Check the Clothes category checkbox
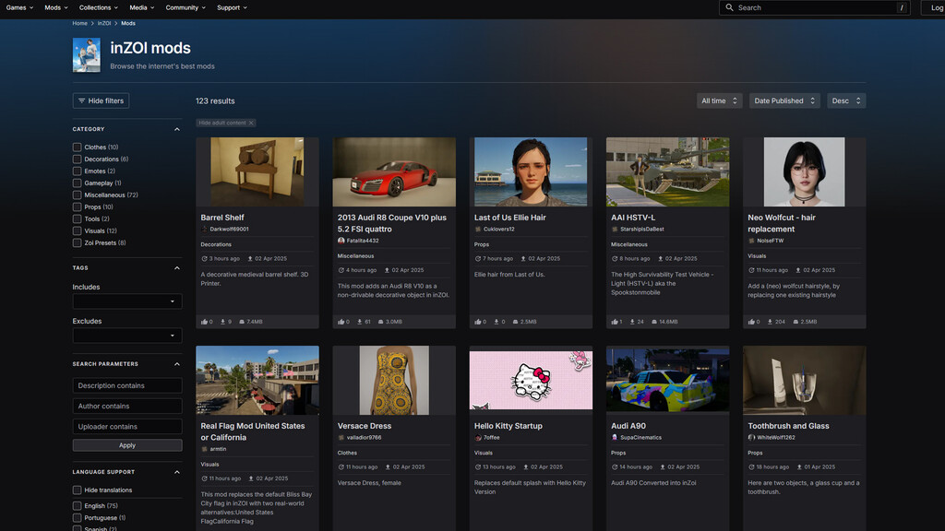Screen dimensions: 945x531 click(78, 147)
